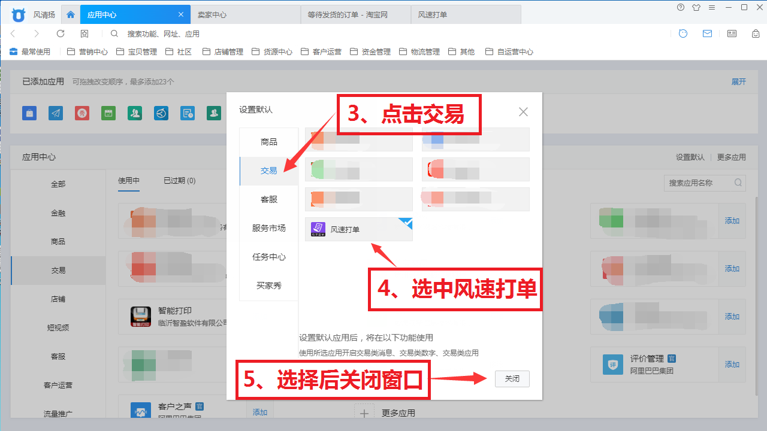
Task: Expand added apps with 展开
Action: (738, 81)
